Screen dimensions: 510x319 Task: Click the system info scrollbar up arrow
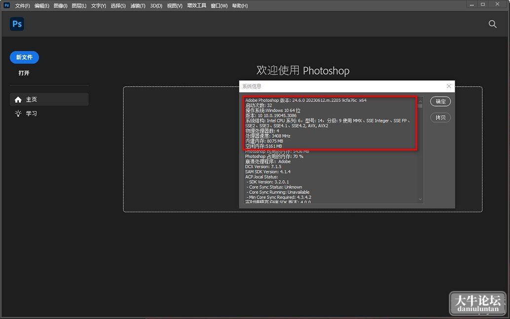click(x=420, y=101)
